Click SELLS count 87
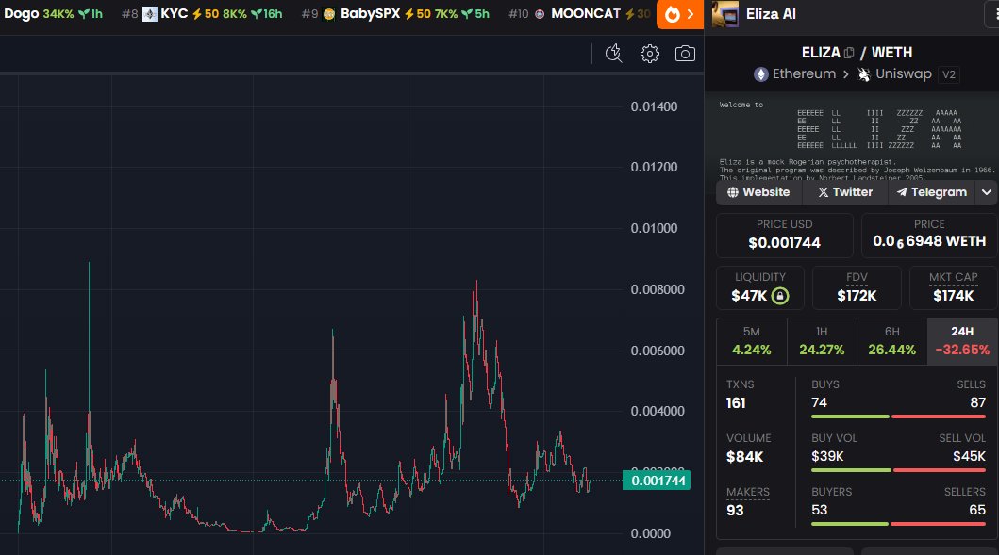This screenshot has width=999, height=555. click(978, 402)
